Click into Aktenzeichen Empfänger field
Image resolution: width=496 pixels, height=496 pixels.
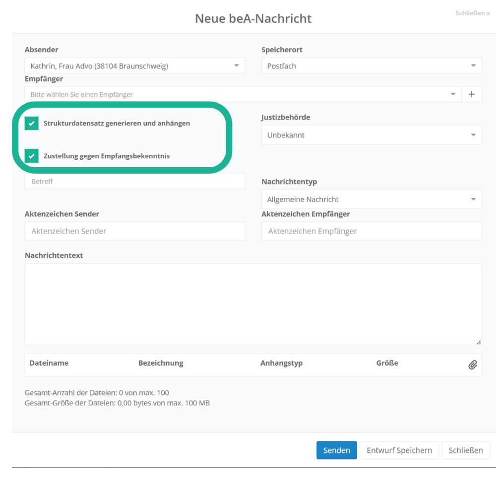point(371,231)
